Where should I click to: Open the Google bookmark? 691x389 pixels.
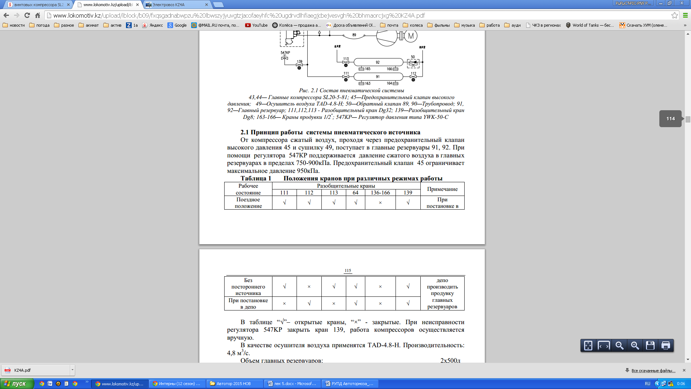pyautogui.click(x=177, y=25)
